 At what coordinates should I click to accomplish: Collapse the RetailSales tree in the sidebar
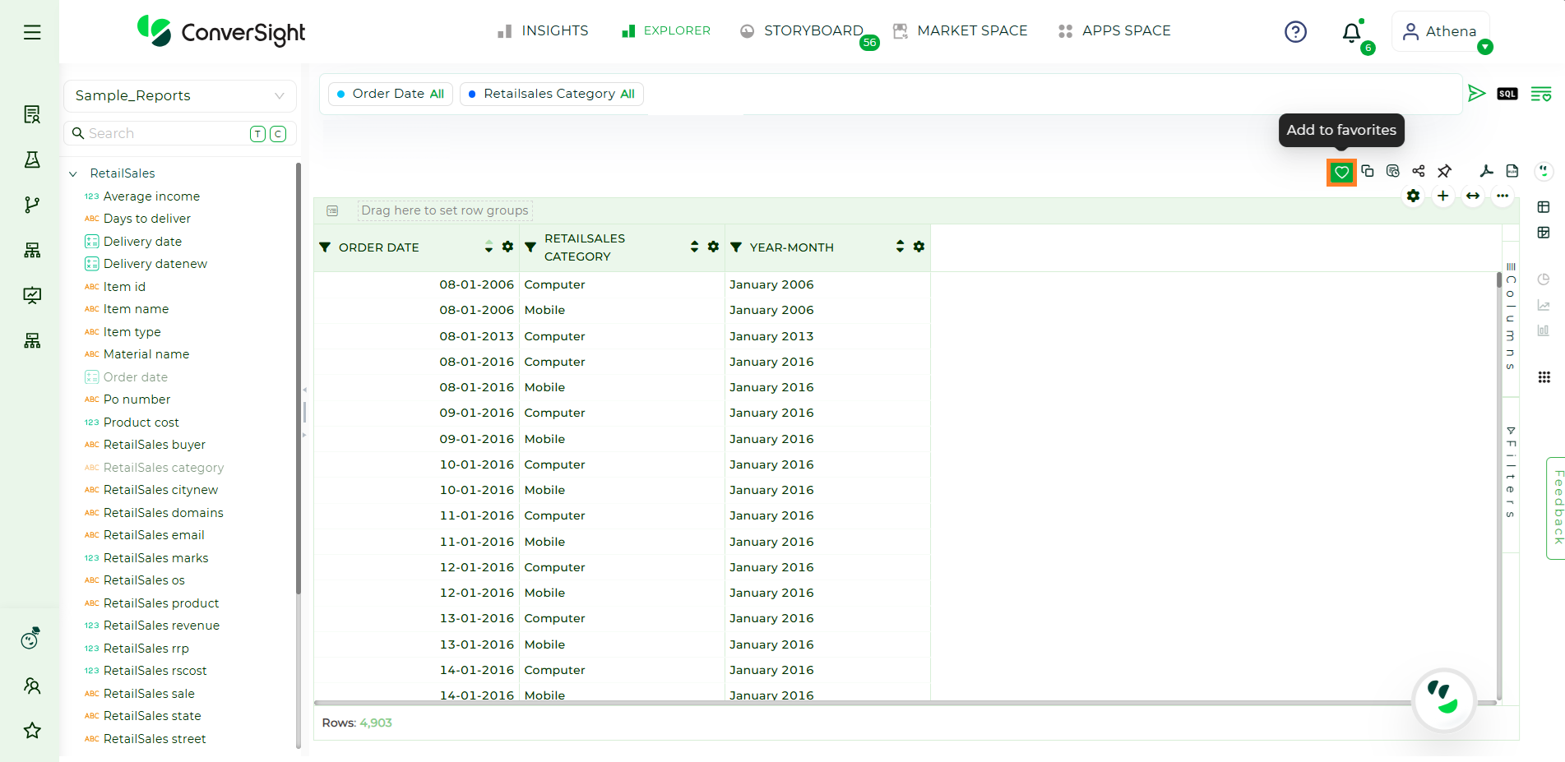[x=73, y=173]
